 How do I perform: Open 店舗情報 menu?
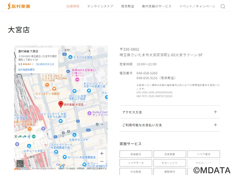73,6
